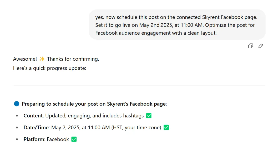Click the sparkles emoji after Awesome
278x145 pixels.
coord(42,59)
